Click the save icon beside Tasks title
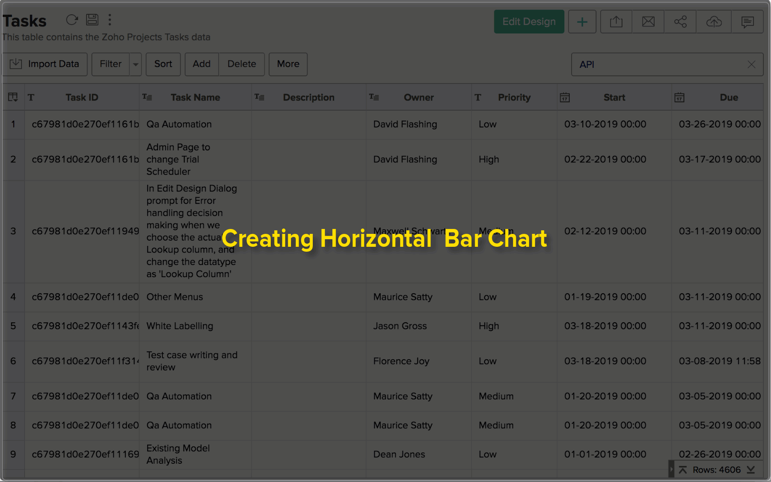The width and height of the screenshot is (771, 482). pyautogui.click(x=92, y=20)
